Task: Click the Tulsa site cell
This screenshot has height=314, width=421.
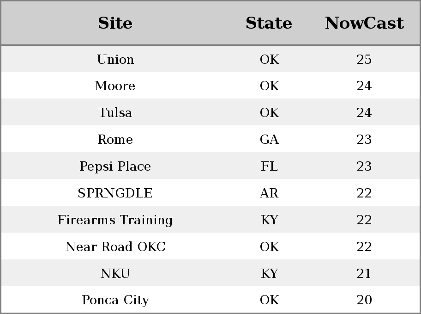Action: click(x=115, y=112)
